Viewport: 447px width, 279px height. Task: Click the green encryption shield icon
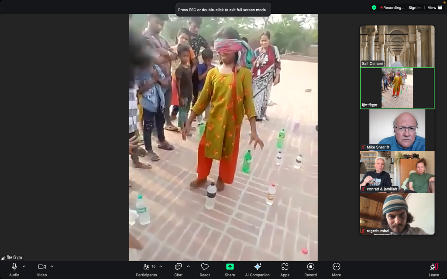374,7
